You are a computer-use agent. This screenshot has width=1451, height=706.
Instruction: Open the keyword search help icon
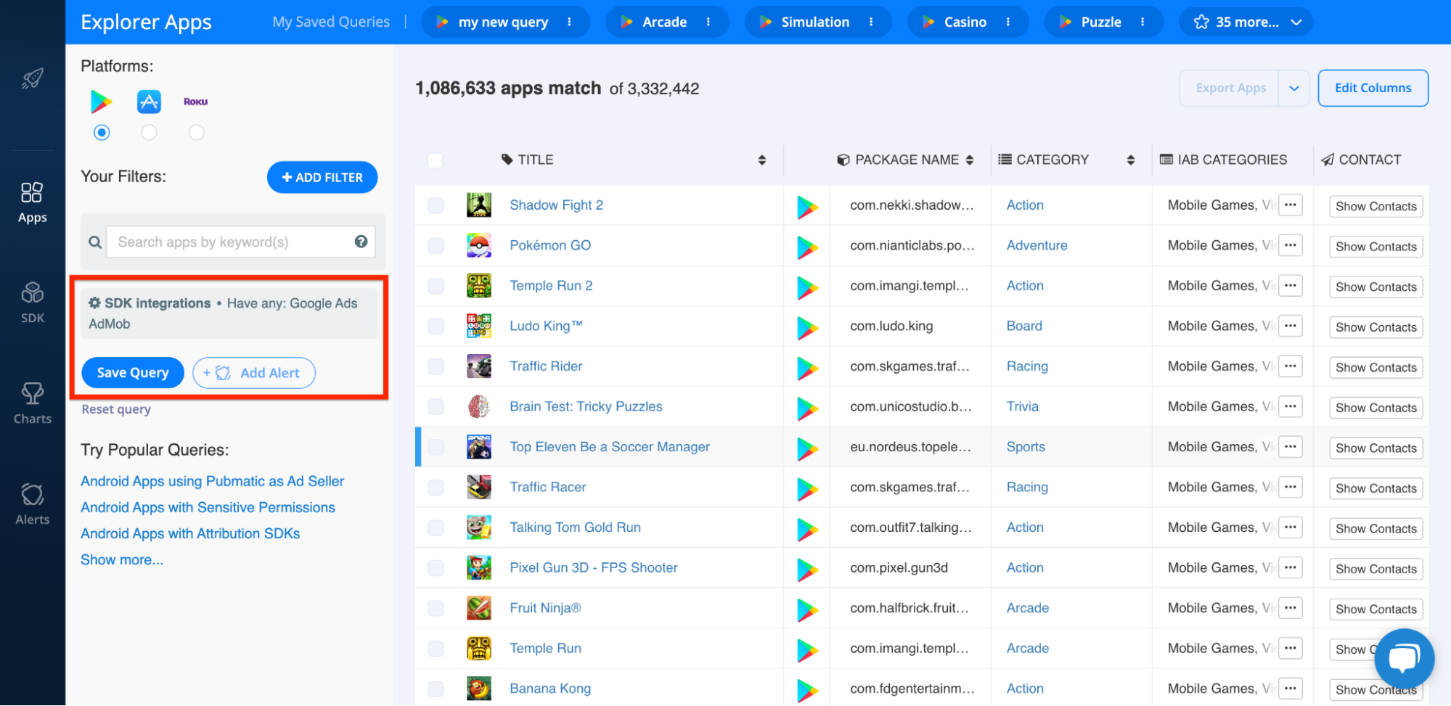coord(361,242)
